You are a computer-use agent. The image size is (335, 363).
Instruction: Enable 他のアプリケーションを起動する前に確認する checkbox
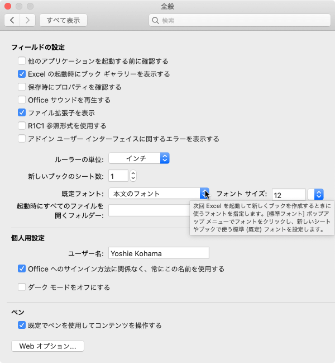point(22,61)
